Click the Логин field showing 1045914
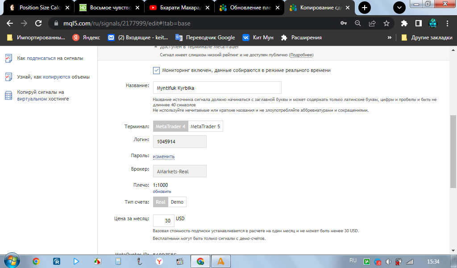 (x=179, y=142)
